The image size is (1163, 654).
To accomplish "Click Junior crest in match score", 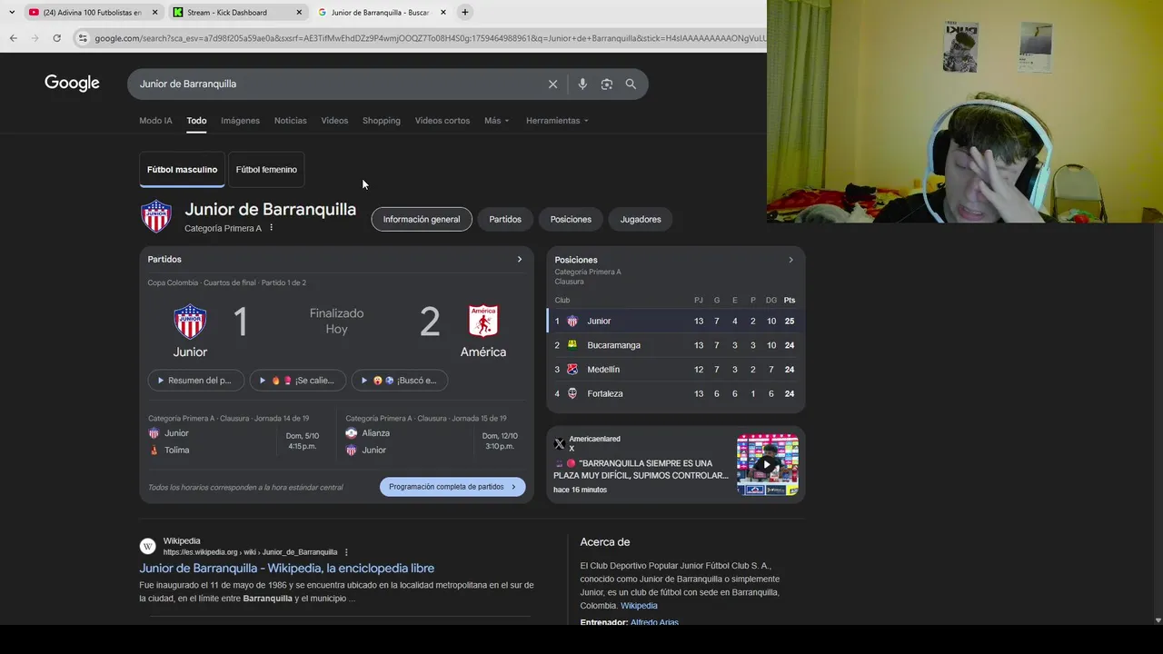I will pos(190,322).
